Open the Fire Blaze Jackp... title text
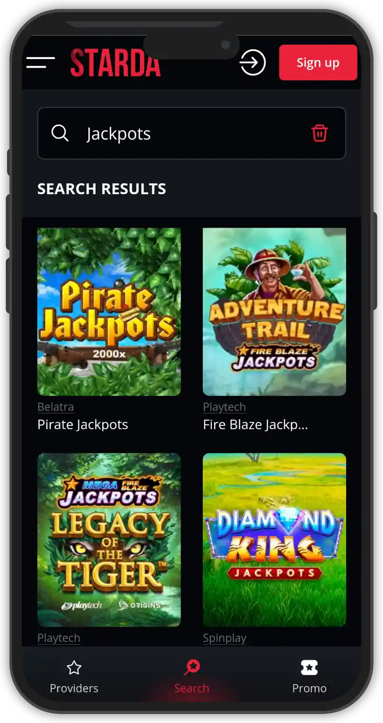The width and height of the screenshot is (383, 723). (255, 424)
